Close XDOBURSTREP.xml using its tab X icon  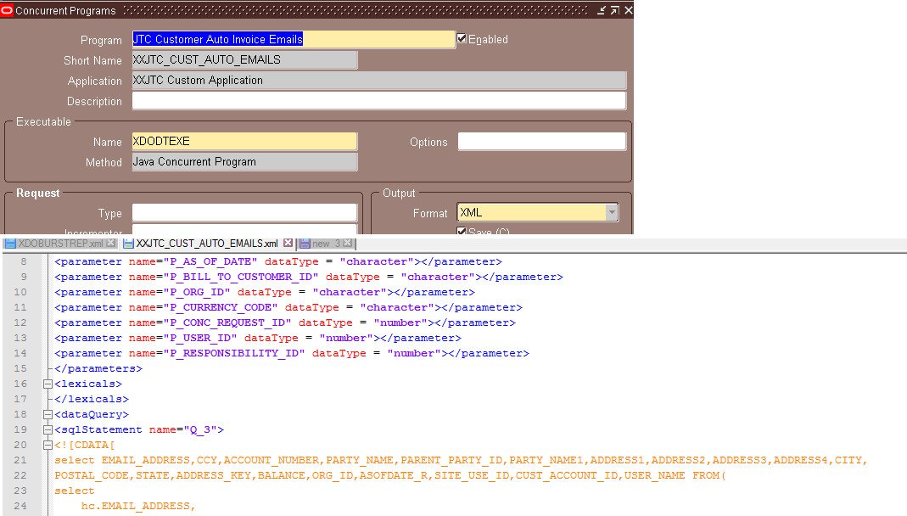point(109,242)
